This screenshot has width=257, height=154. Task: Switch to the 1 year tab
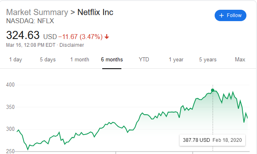176,59
